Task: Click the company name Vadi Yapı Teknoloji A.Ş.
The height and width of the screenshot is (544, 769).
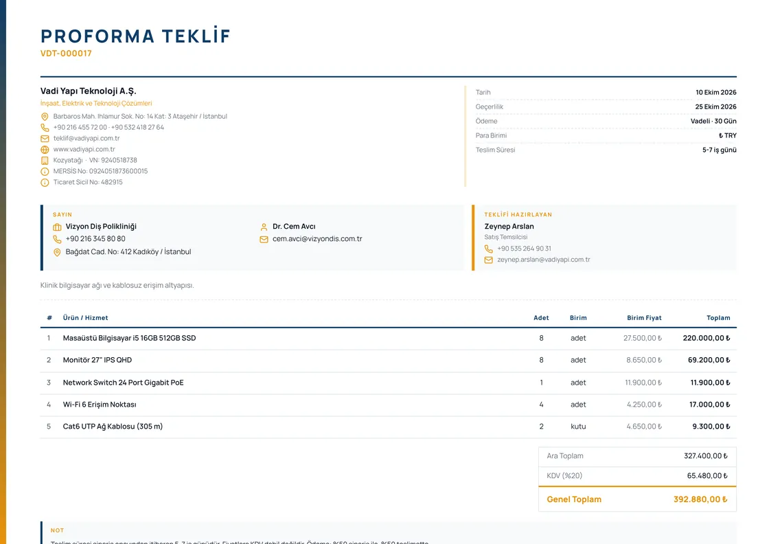Action: (x=89, y=91)
